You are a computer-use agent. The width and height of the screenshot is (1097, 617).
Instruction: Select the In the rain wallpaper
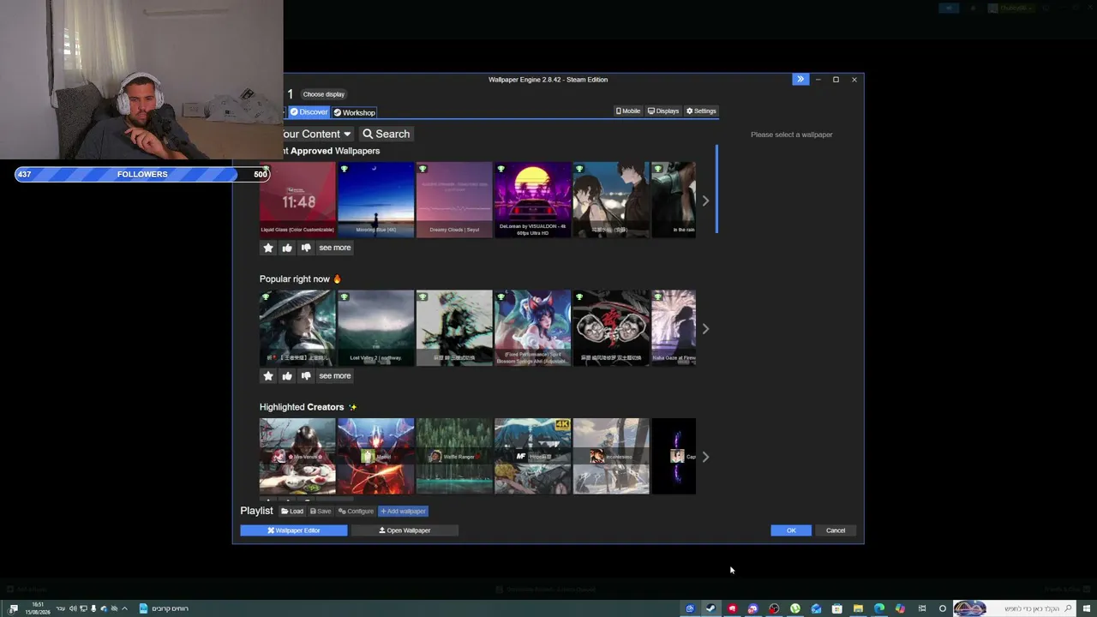tap(674, 200)
